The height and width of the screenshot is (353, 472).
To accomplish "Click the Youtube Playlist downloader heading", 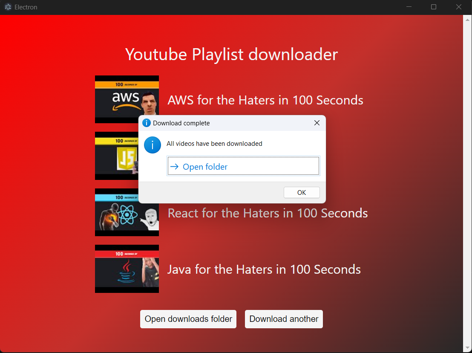I will click(231, 55).
